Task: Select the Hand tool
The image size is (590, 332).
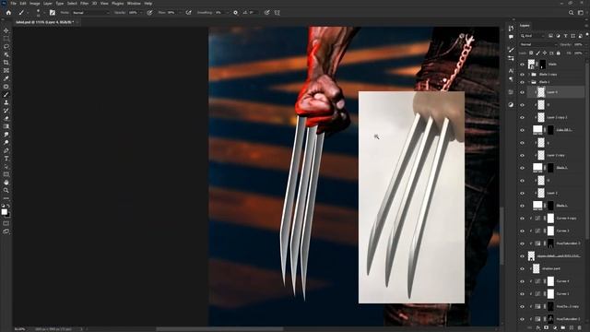Action: coord(6,183)
